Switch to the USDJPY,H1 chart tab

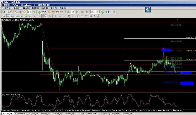(70, 114)
